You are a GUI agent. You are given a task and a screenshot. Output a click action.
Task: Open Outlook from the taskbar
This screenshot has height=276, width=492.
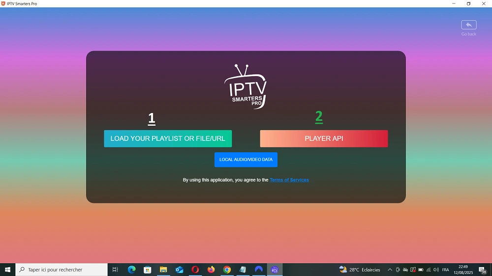click(x=180, y=270)
